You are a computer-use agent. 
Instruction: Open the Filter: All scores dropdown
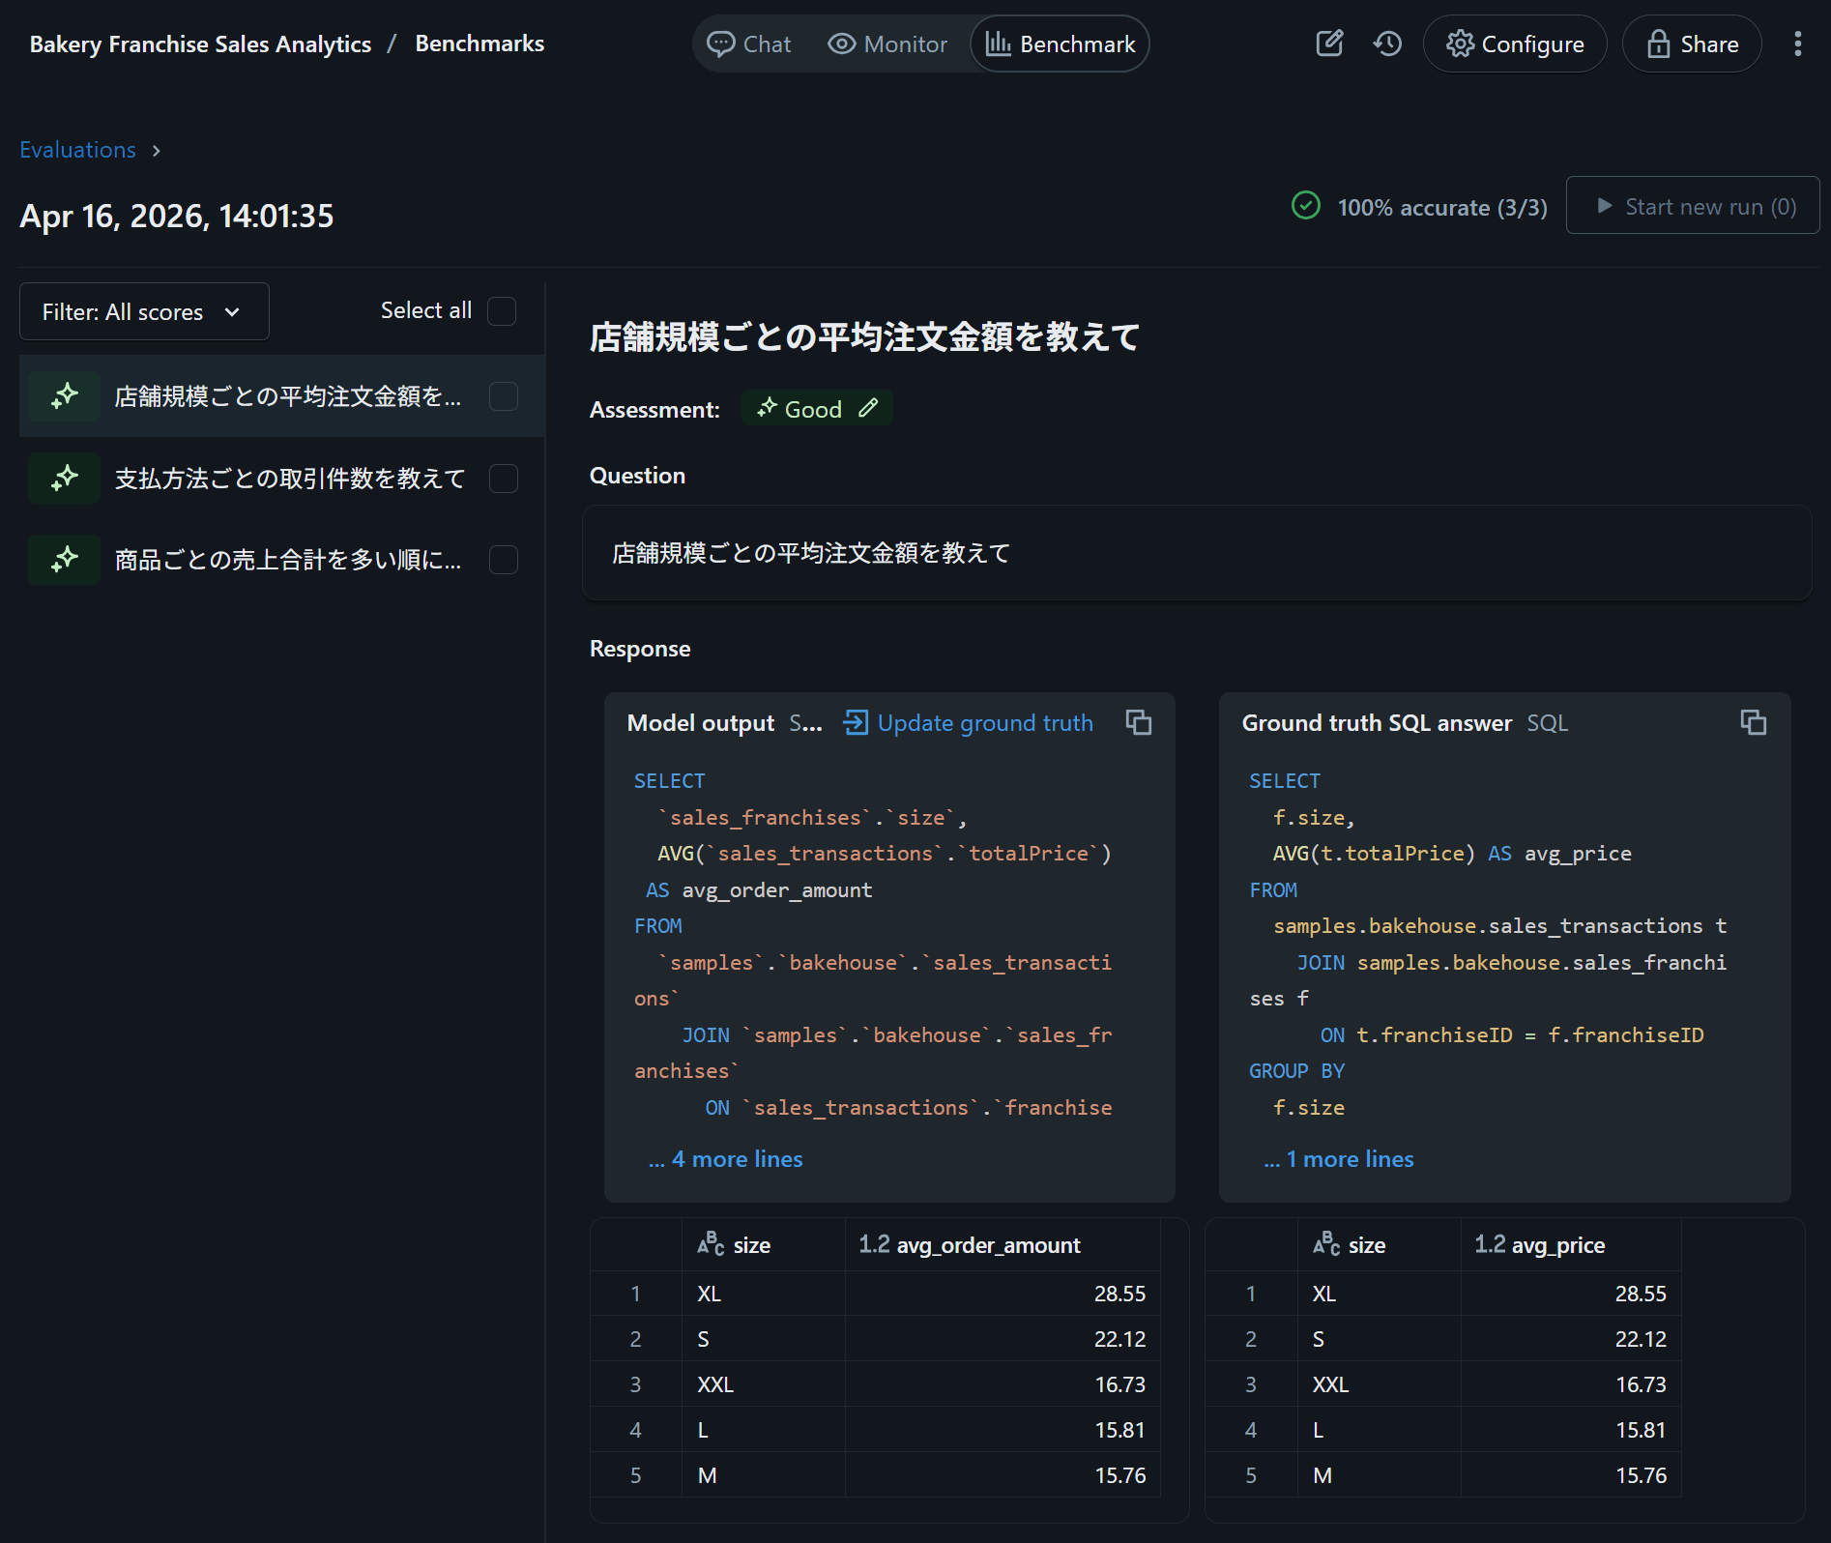[144, 311]
